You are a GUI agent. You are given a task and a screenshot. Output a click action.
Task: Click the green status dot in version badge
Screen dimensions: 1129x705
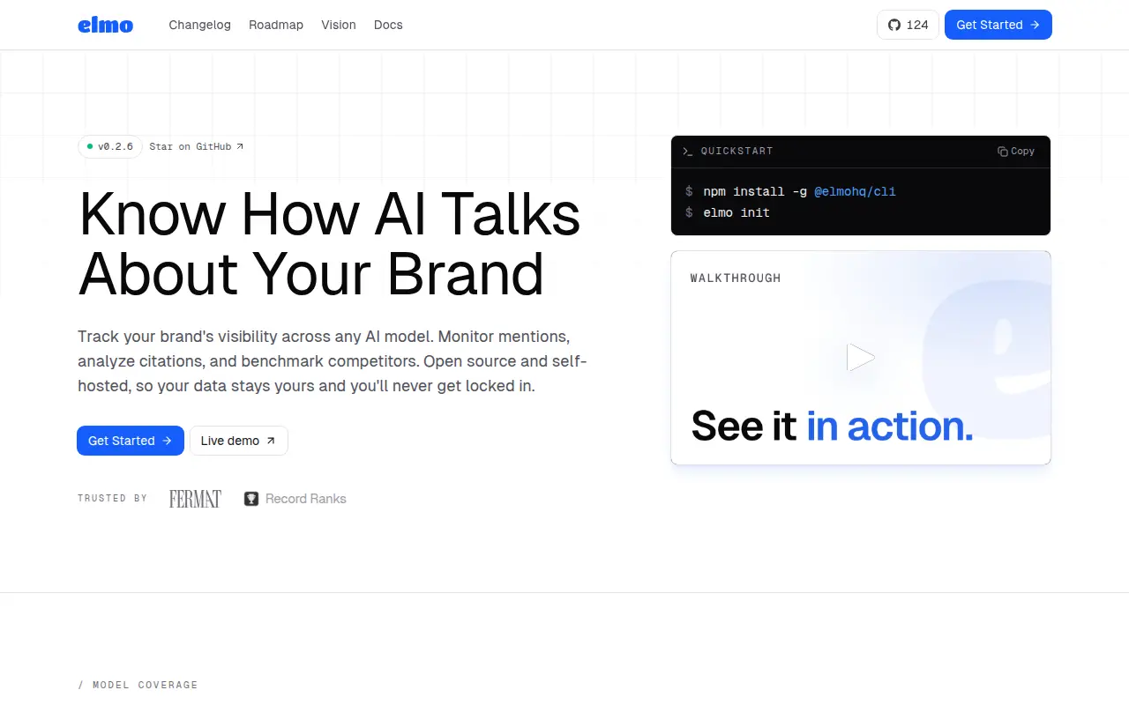pyautogui.click(x=90, y=146)
